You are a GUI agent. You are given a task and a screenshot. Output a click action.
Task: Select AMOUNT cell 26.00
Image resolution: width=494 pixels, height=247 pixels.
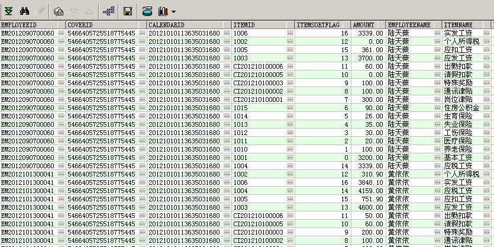(369, 116)
